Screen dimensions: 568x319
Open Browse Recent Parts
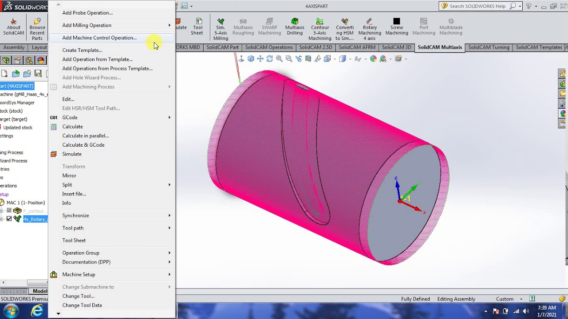tap(37, 29)
